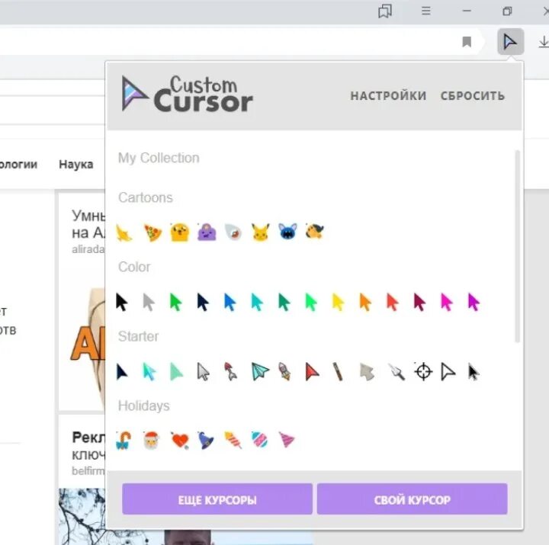Select the striped Easter egg cursor
The width and height of the screenshot is (549, 545).
(x=260, y=440)
